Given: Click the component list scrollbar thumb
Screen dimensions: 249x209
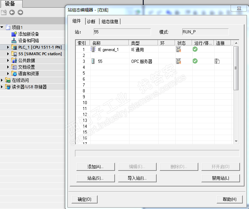Looking at the screenshot, I should point(236,68).
